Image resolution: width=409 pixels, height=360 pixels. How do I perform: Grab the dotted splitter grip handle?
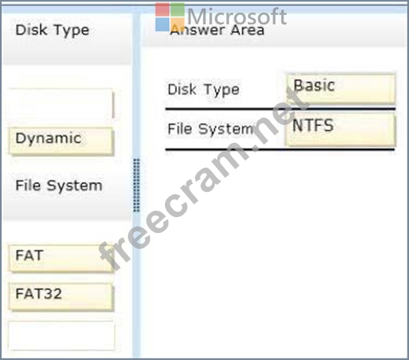137,186
